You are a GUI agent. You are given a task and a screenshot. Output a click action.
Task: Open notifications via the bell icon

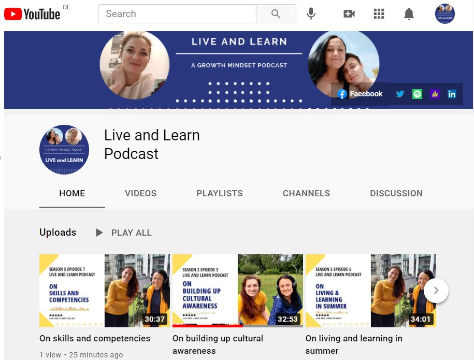[409, 14]
